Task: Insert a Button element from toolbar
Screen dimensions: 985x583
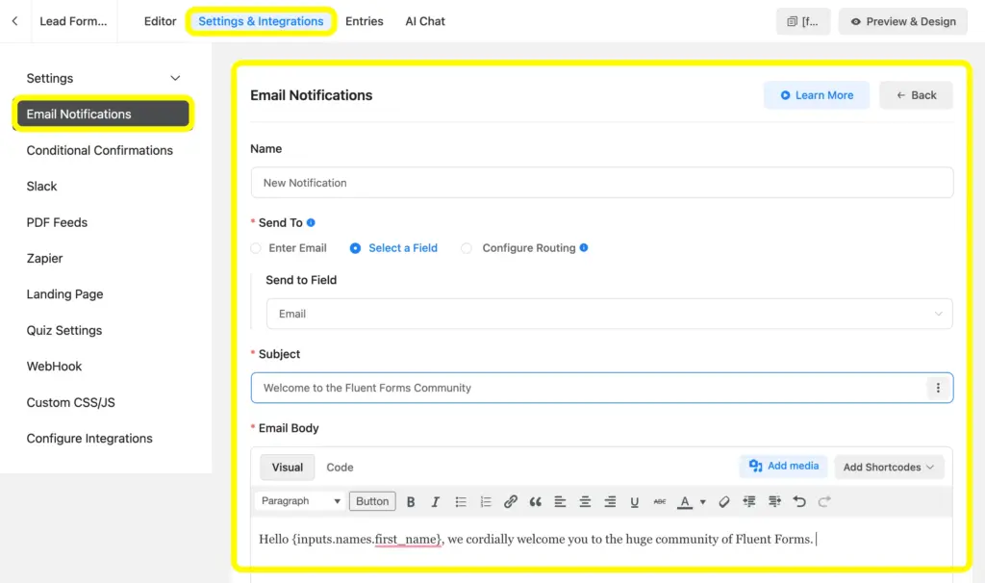Action: 372,500
